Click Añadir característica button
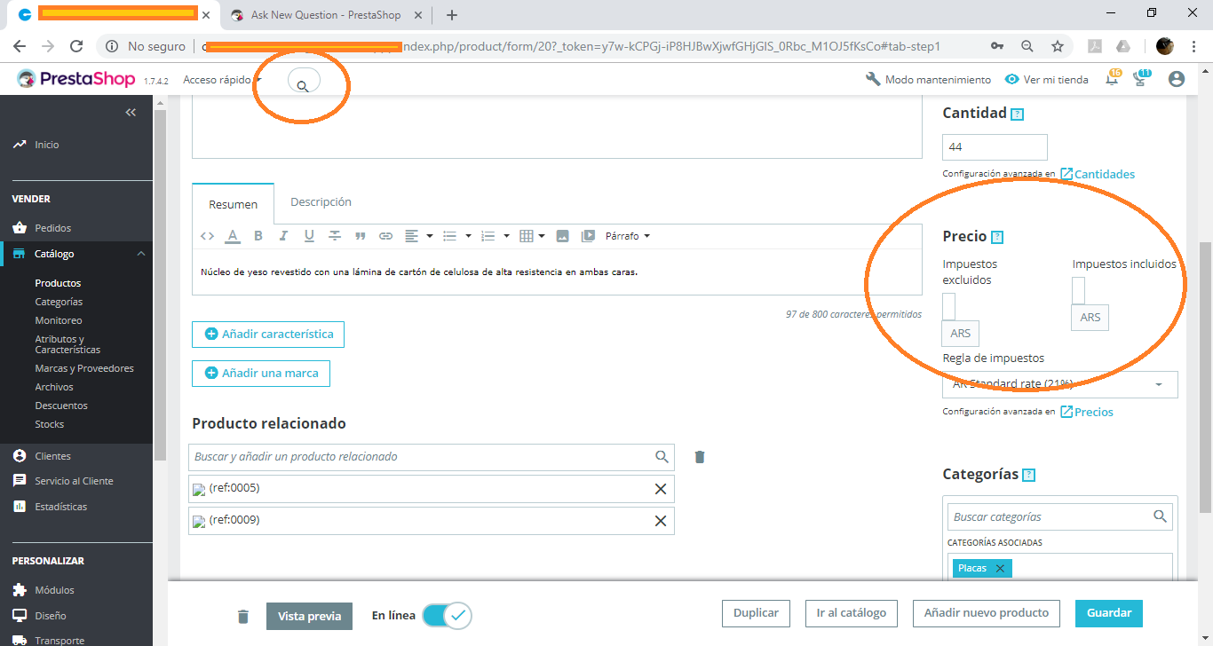Screen dimensions: 1213x646 [268, 335]
